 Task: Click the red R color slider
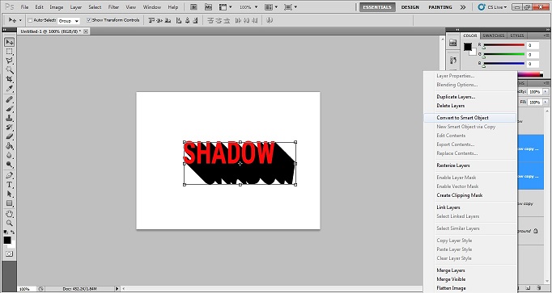(504, 45)
